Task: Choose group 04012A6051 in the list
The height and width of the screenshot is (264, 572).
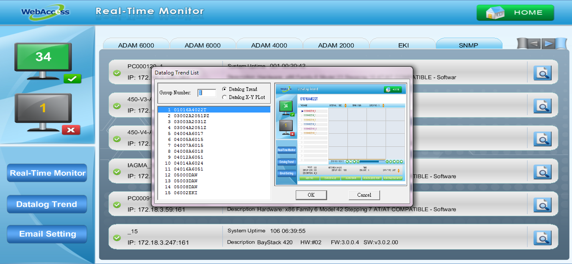Action: tap(214, 157)
